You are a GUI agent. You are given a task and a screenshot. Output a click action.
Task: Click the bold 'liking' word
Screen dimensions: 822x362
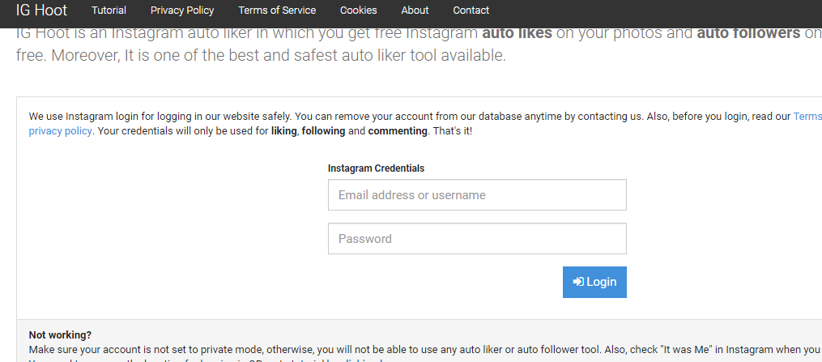click(x=284, y=131)
